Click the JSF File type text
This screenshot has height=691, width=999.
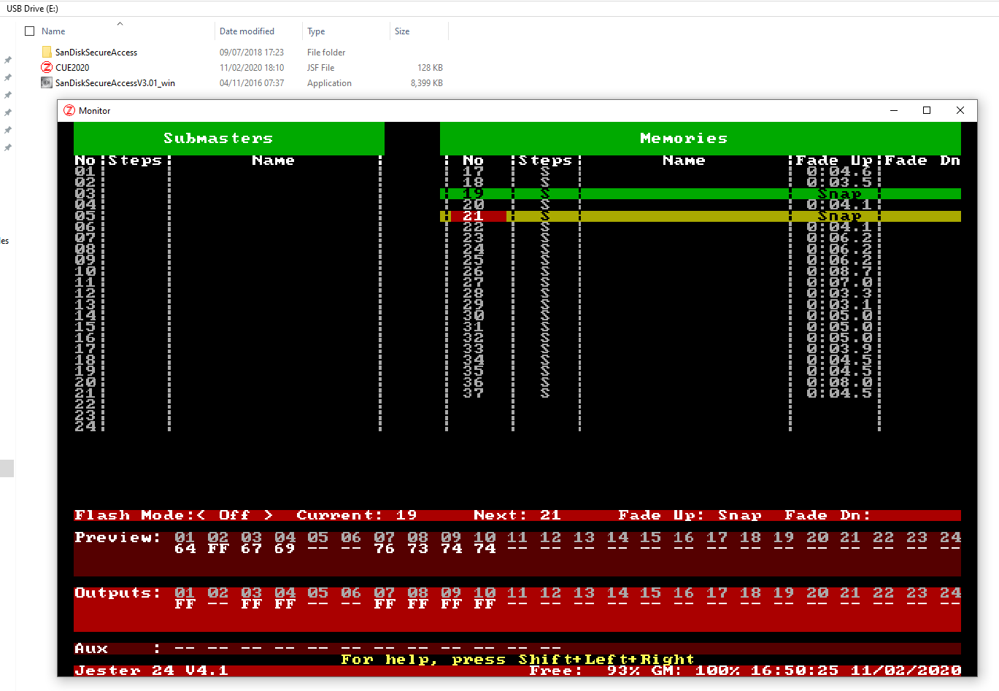tap(321, 68)
